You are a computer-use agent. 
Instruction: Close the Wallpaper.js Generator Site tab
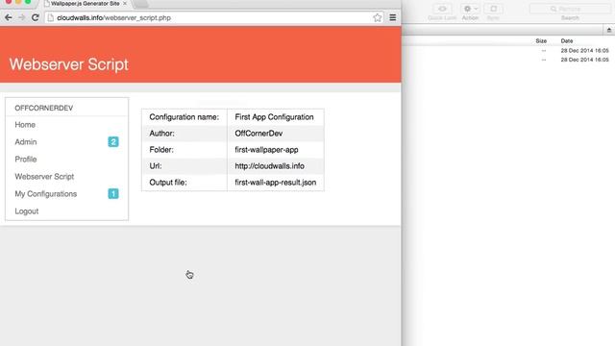click(x=125, y=4)
